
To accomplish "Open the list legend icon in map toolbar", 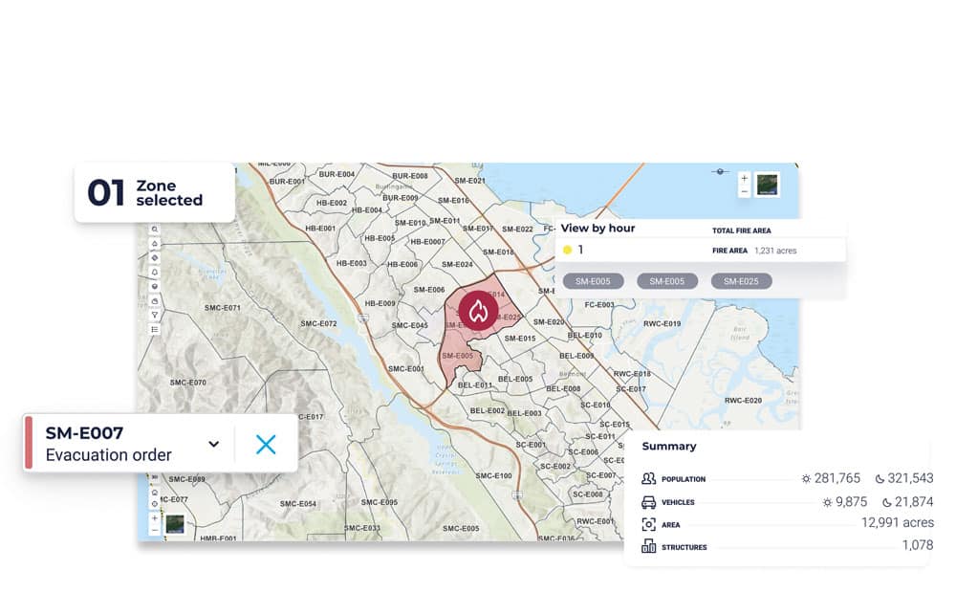I will coord(155,329).
